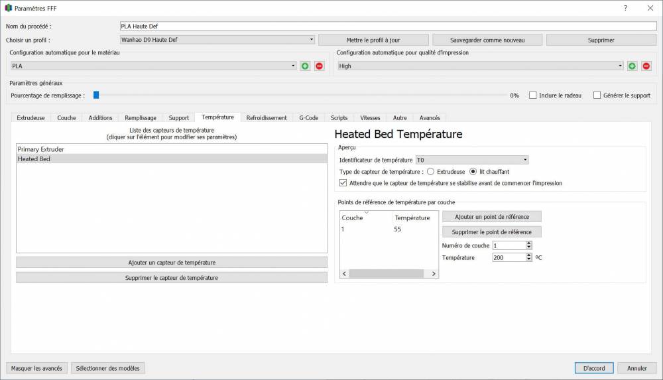Viewport: 663px width, 380px height.
Task: Click the Pourcentage de remplissage slider handle
Action: (96, 95)
